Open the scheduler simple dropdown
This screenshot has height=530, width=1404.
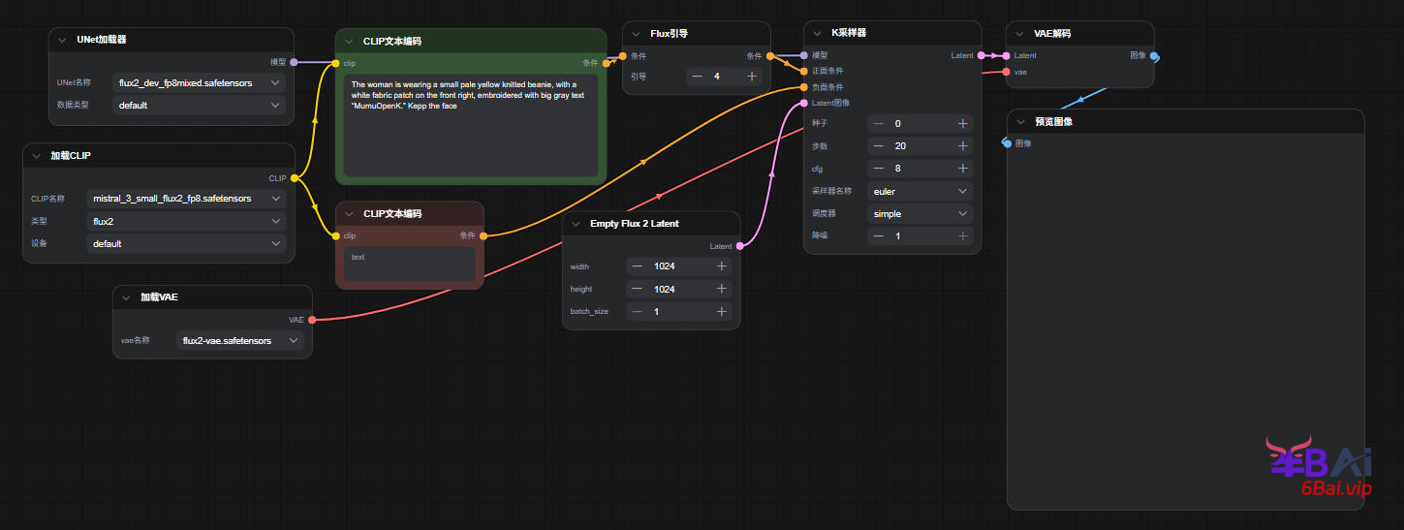pos(919,214)
